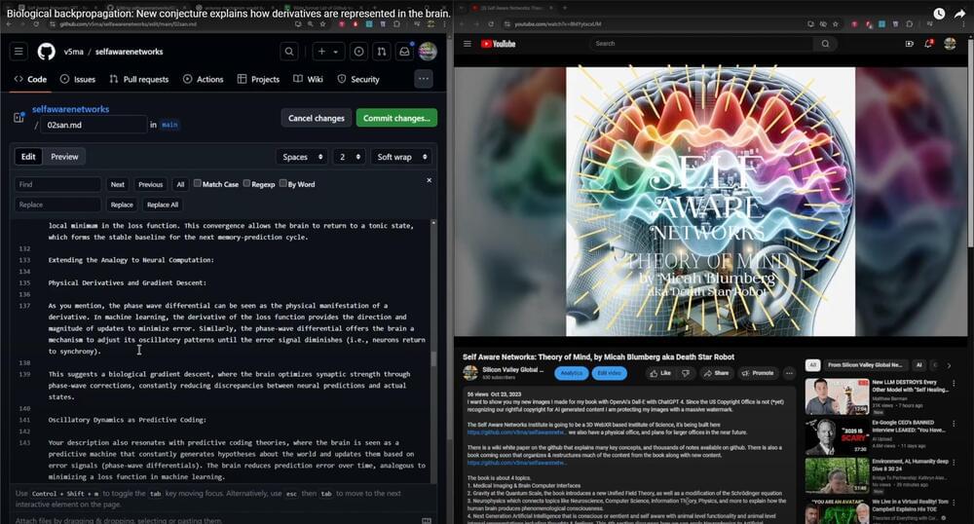The width and height of the screenshot is (974, 524).
Task: Open YouTube notifications bell
Action: 929,44
